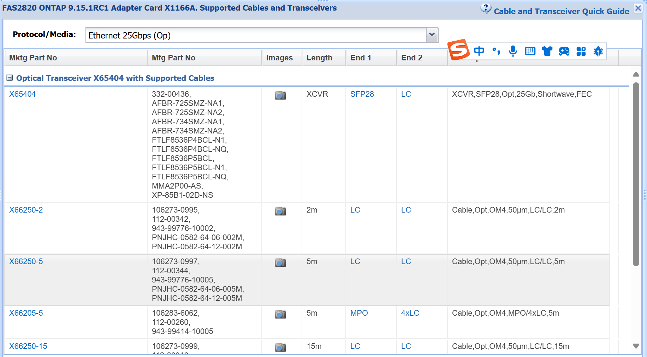The image size is (647, 357).
Task: Click the scrollbar down arrow
Action: click(x=636, y=346)
